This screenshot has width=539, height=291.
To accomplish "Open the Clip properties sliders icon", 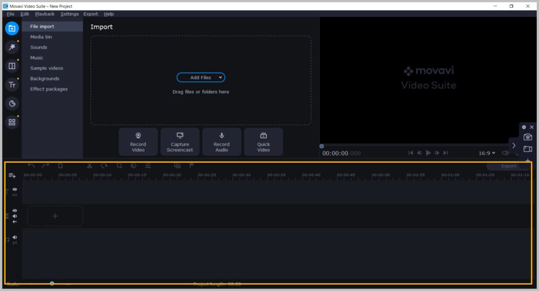I will 148,166.
